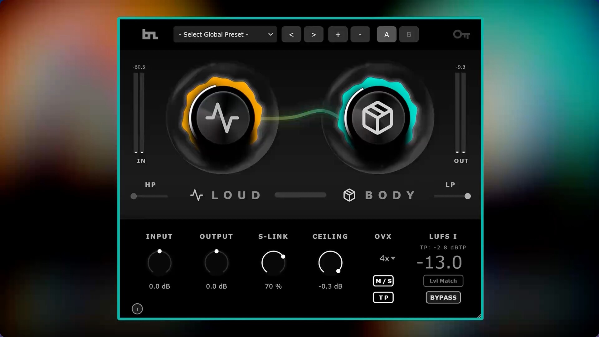Select the A comparison slot

tap(386, 34)
